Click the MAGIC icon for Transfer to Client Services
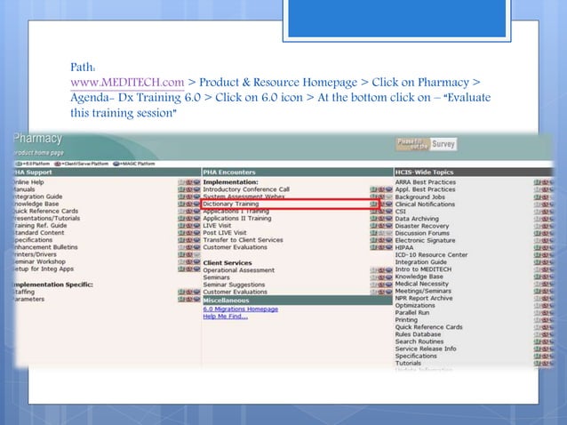Screen dimensions: 567x425 pyautogui.click(x=388, y=240)
